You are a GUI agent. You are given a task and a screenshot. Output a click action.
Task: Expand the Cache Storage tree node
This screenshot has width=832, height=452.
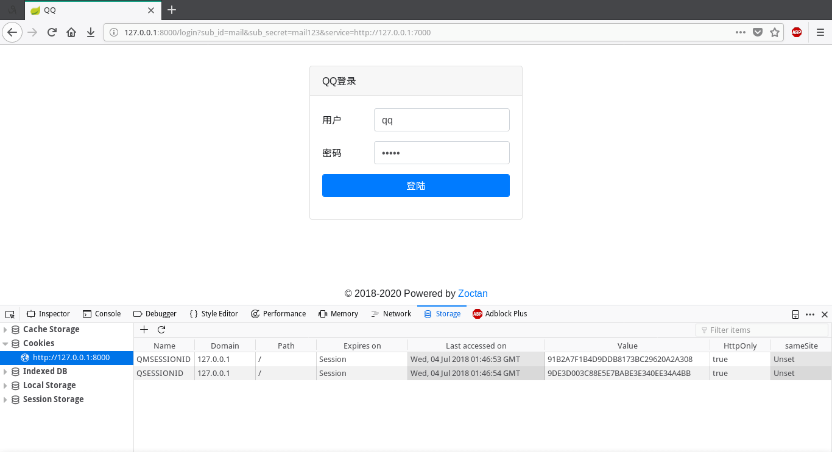coord(5,330)
